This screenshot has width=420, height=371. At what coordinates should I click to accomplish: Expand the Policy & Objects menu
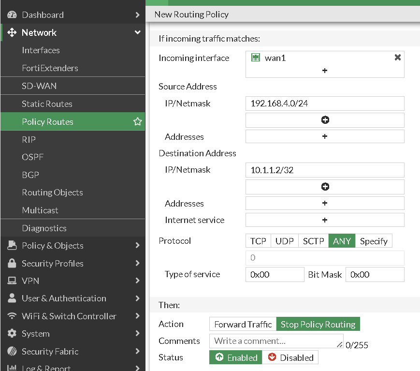pyautogui.click(x=138, y=246)
